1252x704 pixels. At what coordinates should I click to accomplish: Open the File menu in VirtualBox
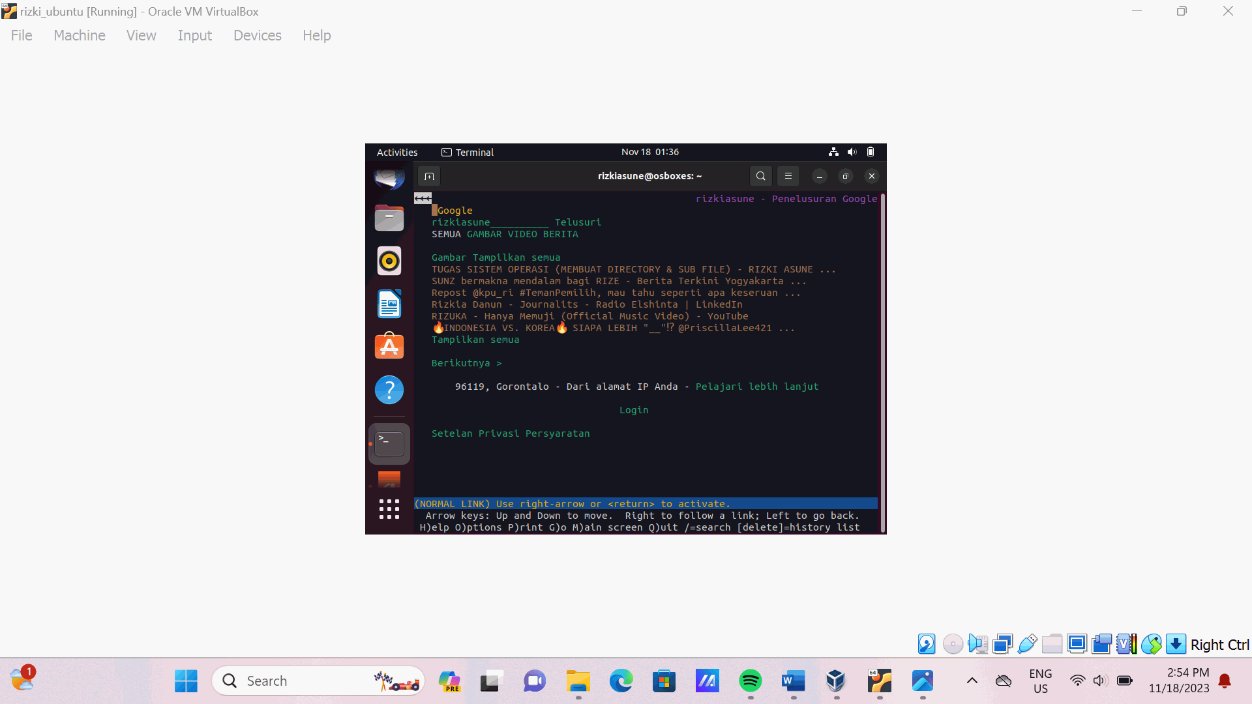tap(22, 35)
